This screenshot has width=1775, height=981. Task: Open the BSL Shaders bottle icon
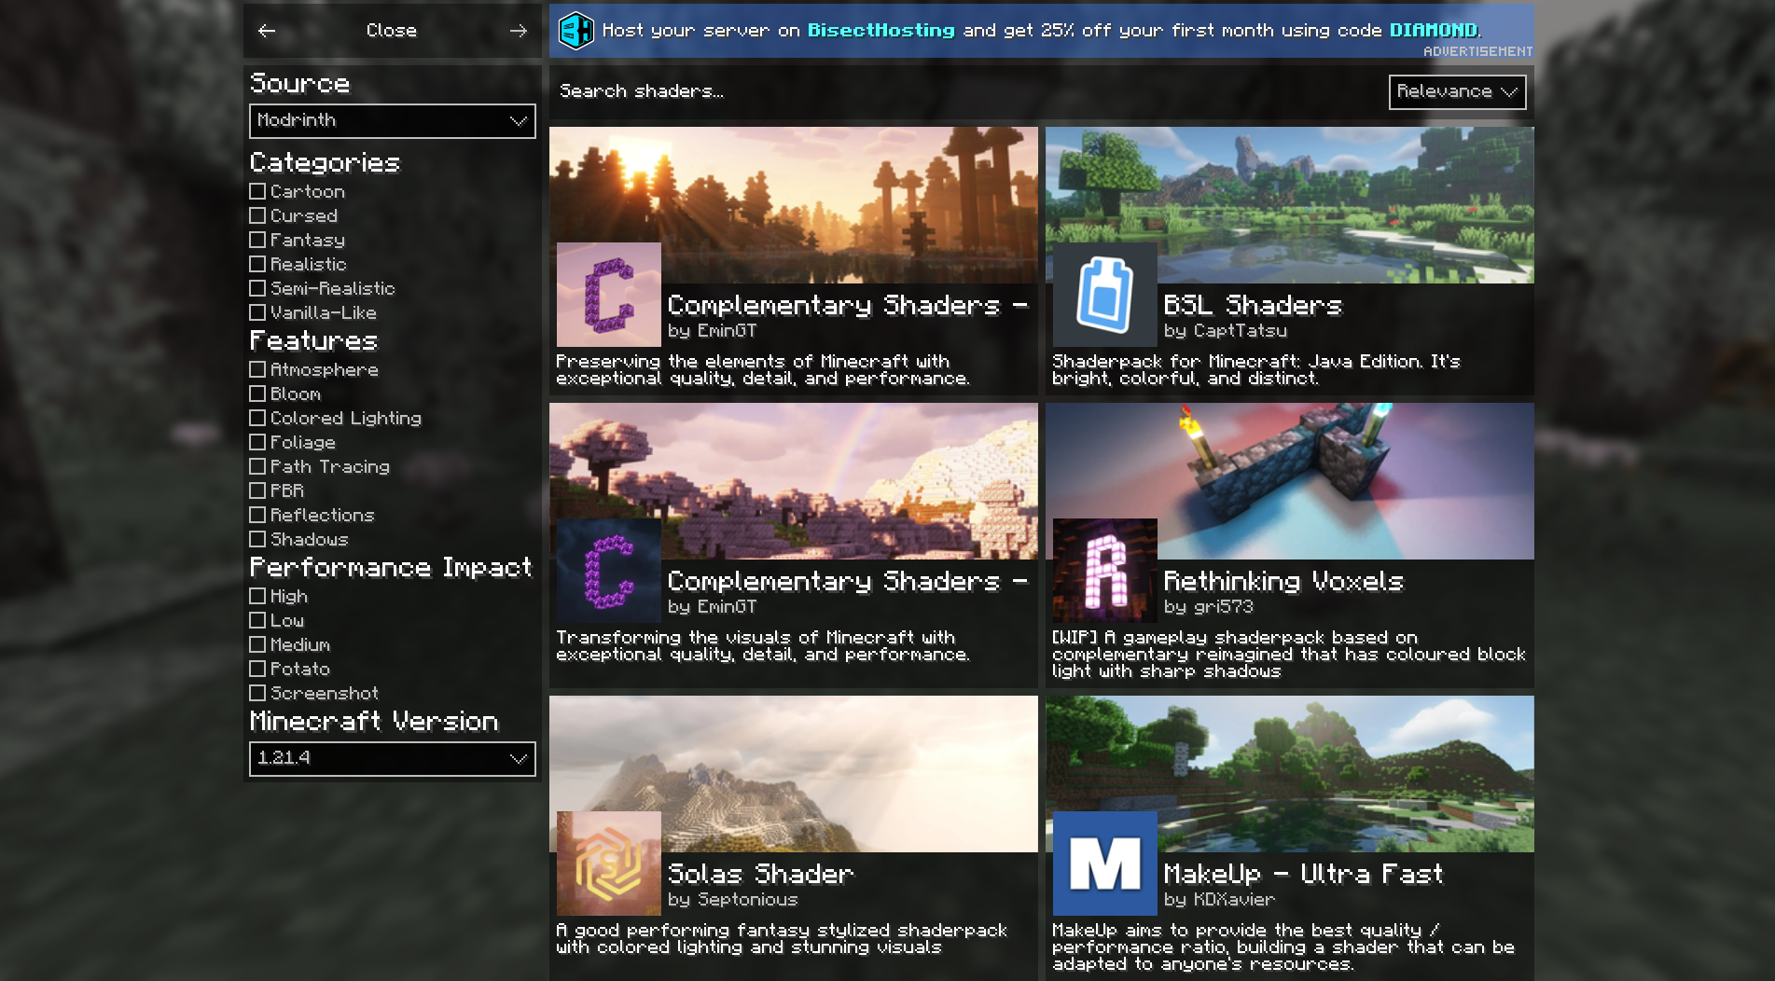click(x=1105, y=295)
